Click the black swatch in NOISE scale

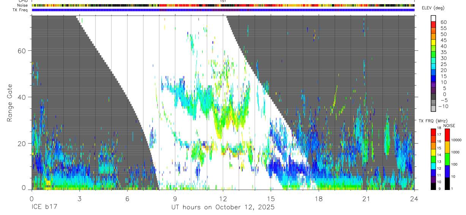click(x=447, y=184)
